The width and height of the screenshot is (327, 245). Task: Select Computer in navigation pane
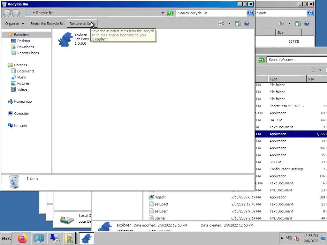[21, 114]
